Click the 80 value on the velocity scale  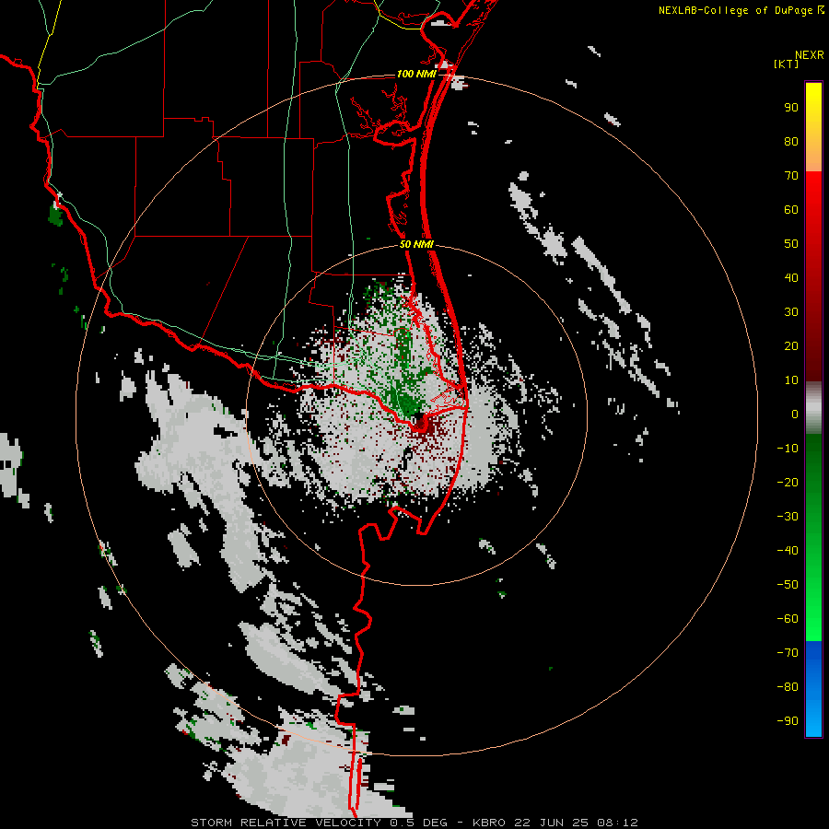(791, 141)
